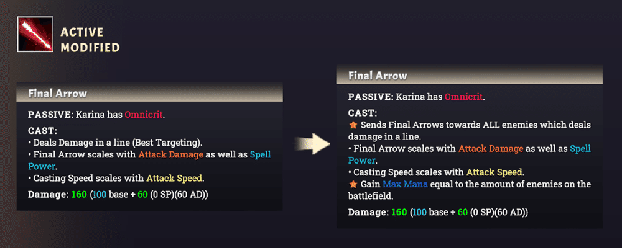The image size is (622, 248).
Task: Click the 'ACTIVE MODIFIED' heading text
Action: click(90, 40)
